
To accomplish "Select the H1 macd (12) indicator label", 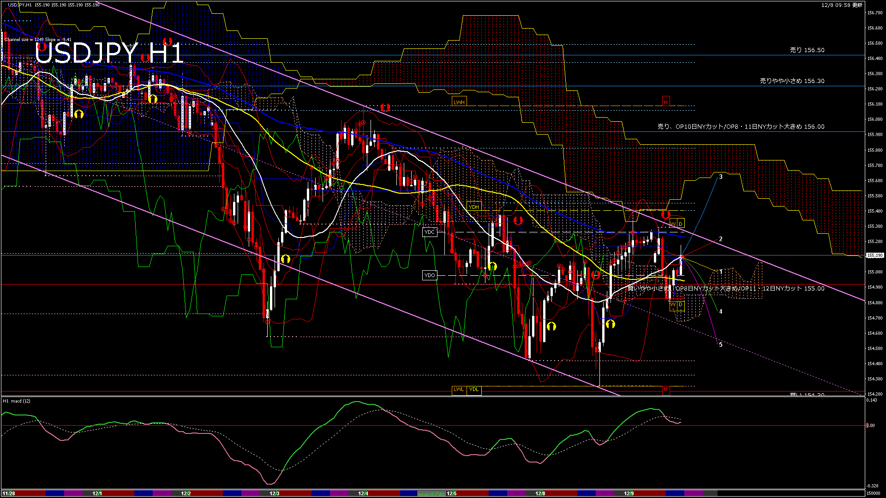I will (16, 401).
